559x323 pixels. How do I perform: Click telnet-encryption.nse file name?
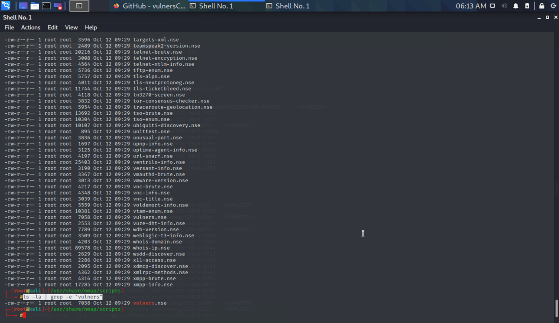coord(165,58)
